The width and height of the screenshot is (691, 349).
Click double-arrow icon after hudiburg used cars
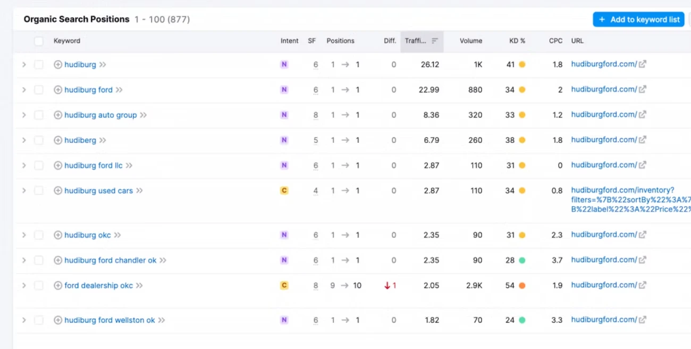(x=139, y=191)
